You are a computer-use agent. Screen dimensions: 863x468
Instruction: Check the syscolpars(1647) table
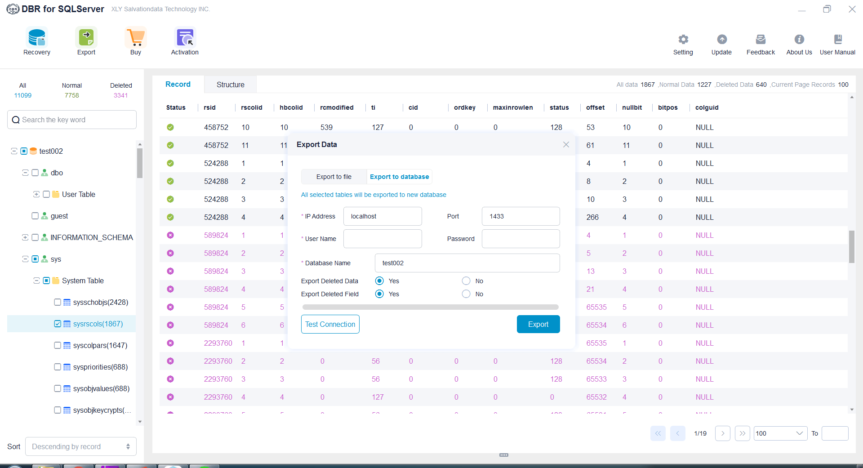click(x=57, y=345)
